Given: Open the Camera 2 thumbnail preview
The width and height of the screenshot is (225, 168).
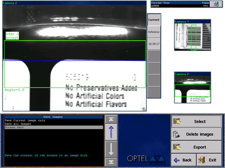Looking at the screenshot, I should [x=193, y=87].
